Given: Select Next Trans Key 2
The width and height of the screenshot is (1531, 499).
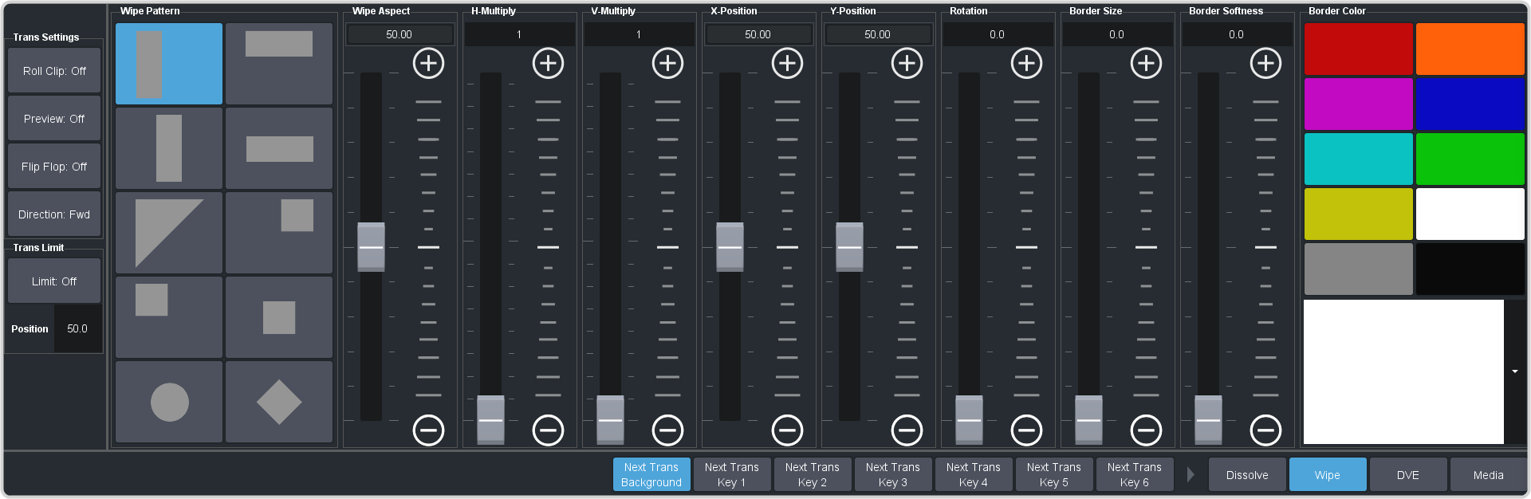Looking at the screenshot, I should (813, 474).
